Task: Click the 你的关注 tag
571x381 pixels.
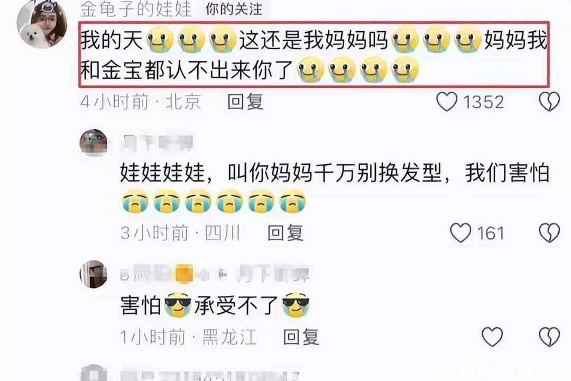Action: click(x=234, y=9)
